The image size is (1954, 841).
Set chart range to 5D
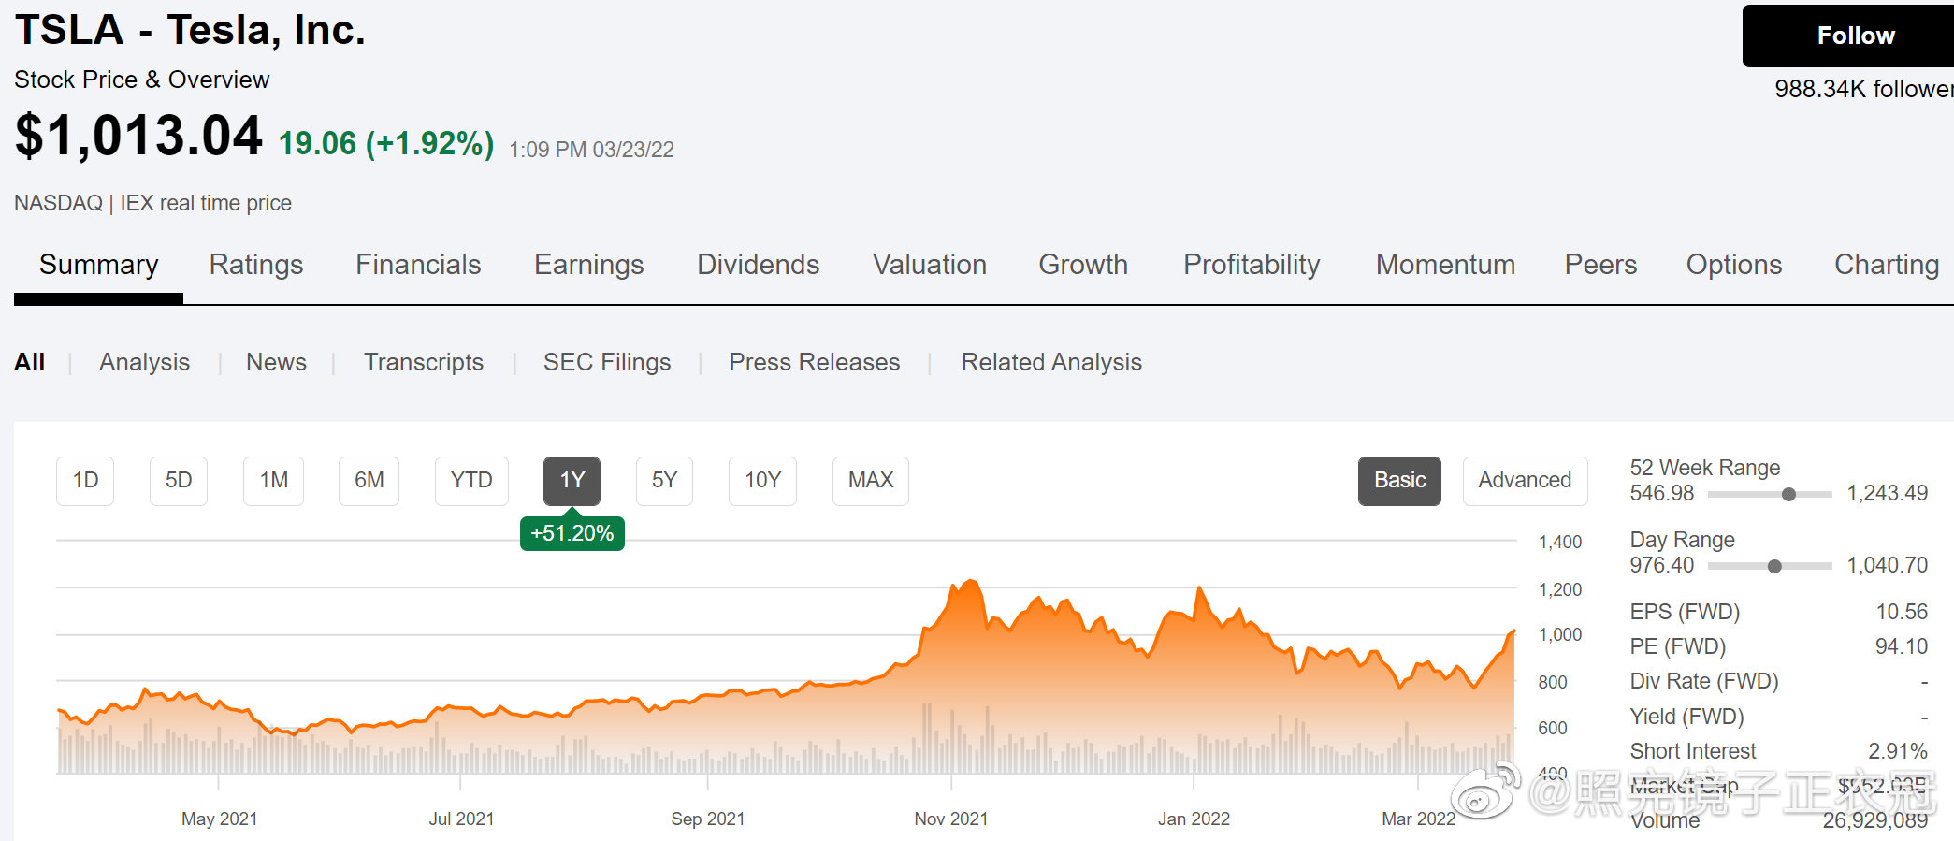point(179,481)
